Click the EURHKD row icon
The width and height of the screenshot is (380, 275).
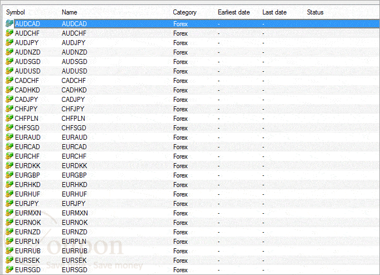coord(9,184)
